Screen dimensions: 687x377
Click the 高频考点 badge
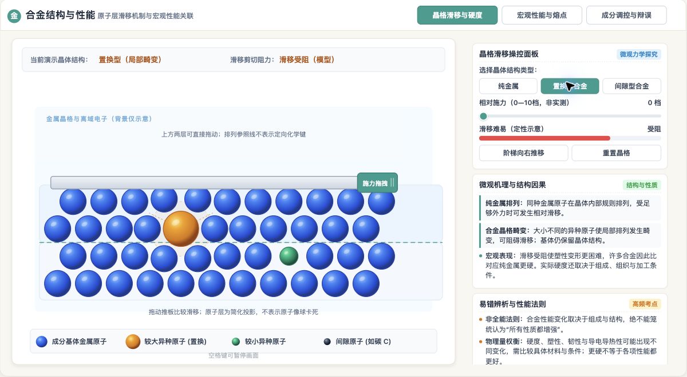645,304
